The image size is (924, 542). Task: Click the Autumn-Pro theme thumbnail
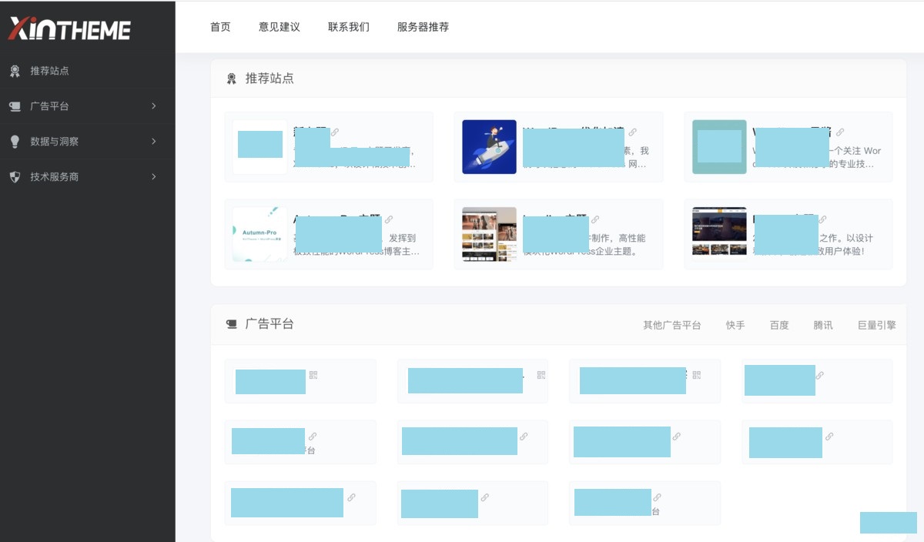(259, 234)
